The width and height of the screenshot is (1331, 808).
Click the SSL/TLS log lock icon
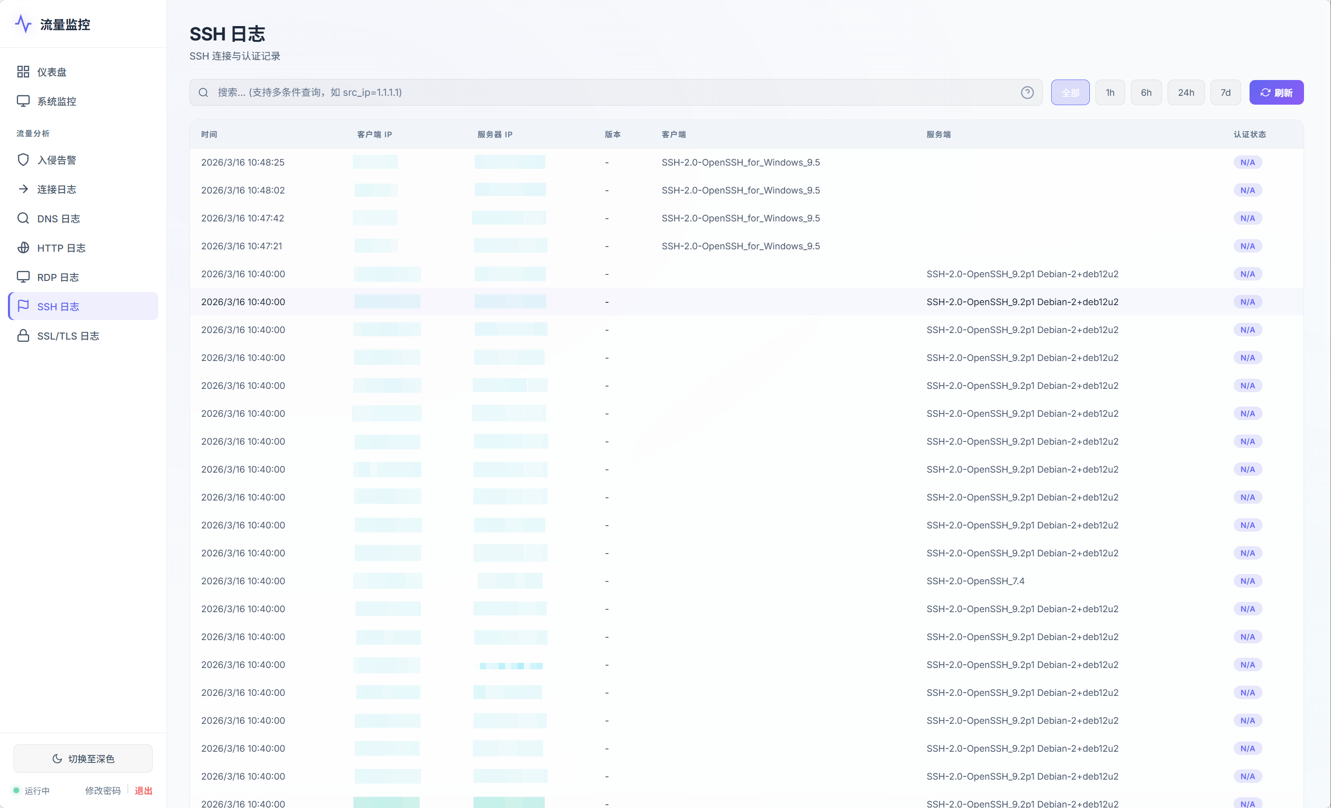pos(23,336)
